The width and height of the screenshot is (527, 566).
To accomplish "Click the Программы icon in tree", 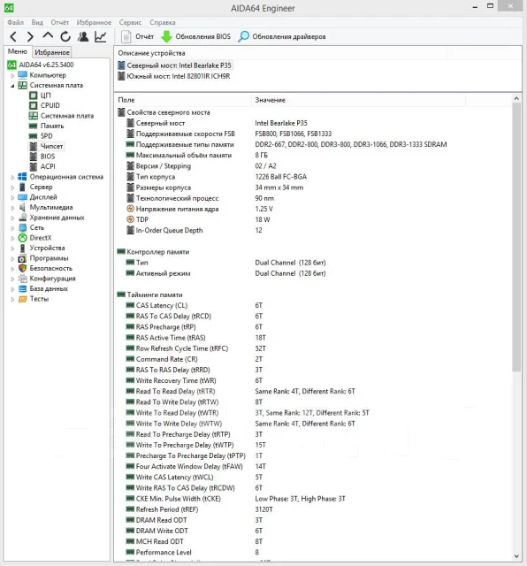I will click(x=22, y=258).
